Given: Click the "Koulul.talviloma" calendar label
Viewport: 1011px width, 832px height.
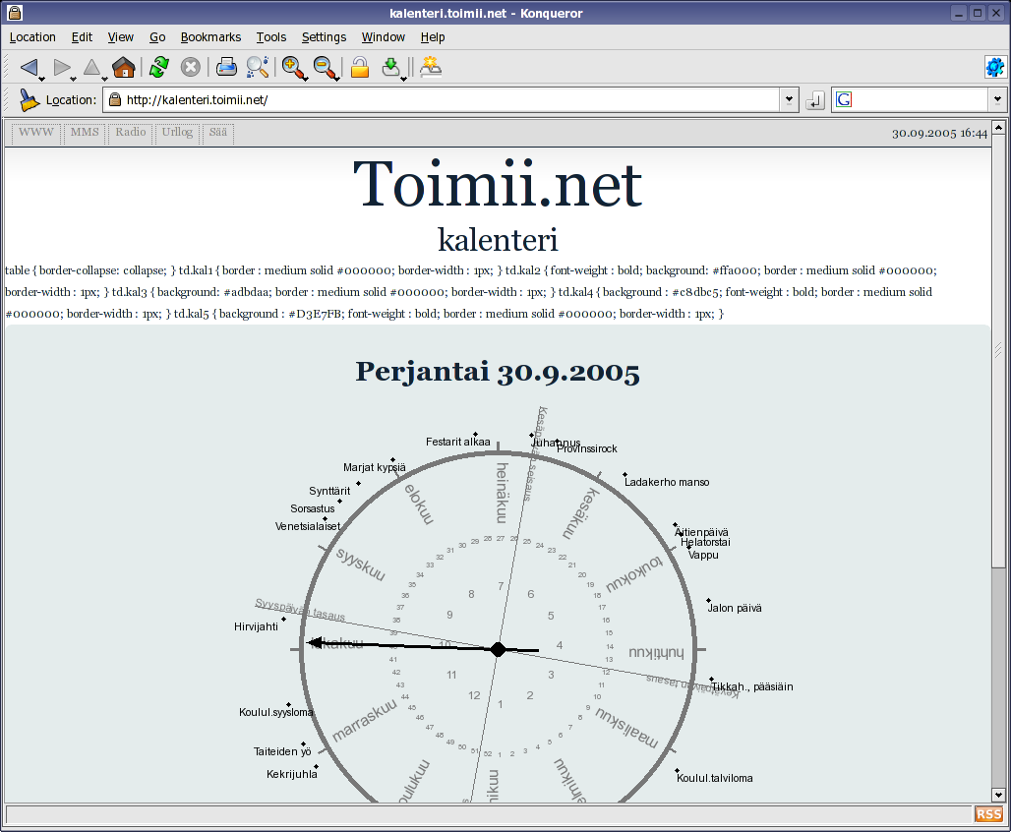Looking at the screenshot, I should [714, 778].
